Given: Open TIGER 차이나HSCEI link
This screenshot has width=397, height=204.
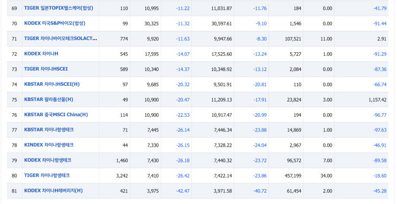Looking at the screenshot, I should click(46, 69).
